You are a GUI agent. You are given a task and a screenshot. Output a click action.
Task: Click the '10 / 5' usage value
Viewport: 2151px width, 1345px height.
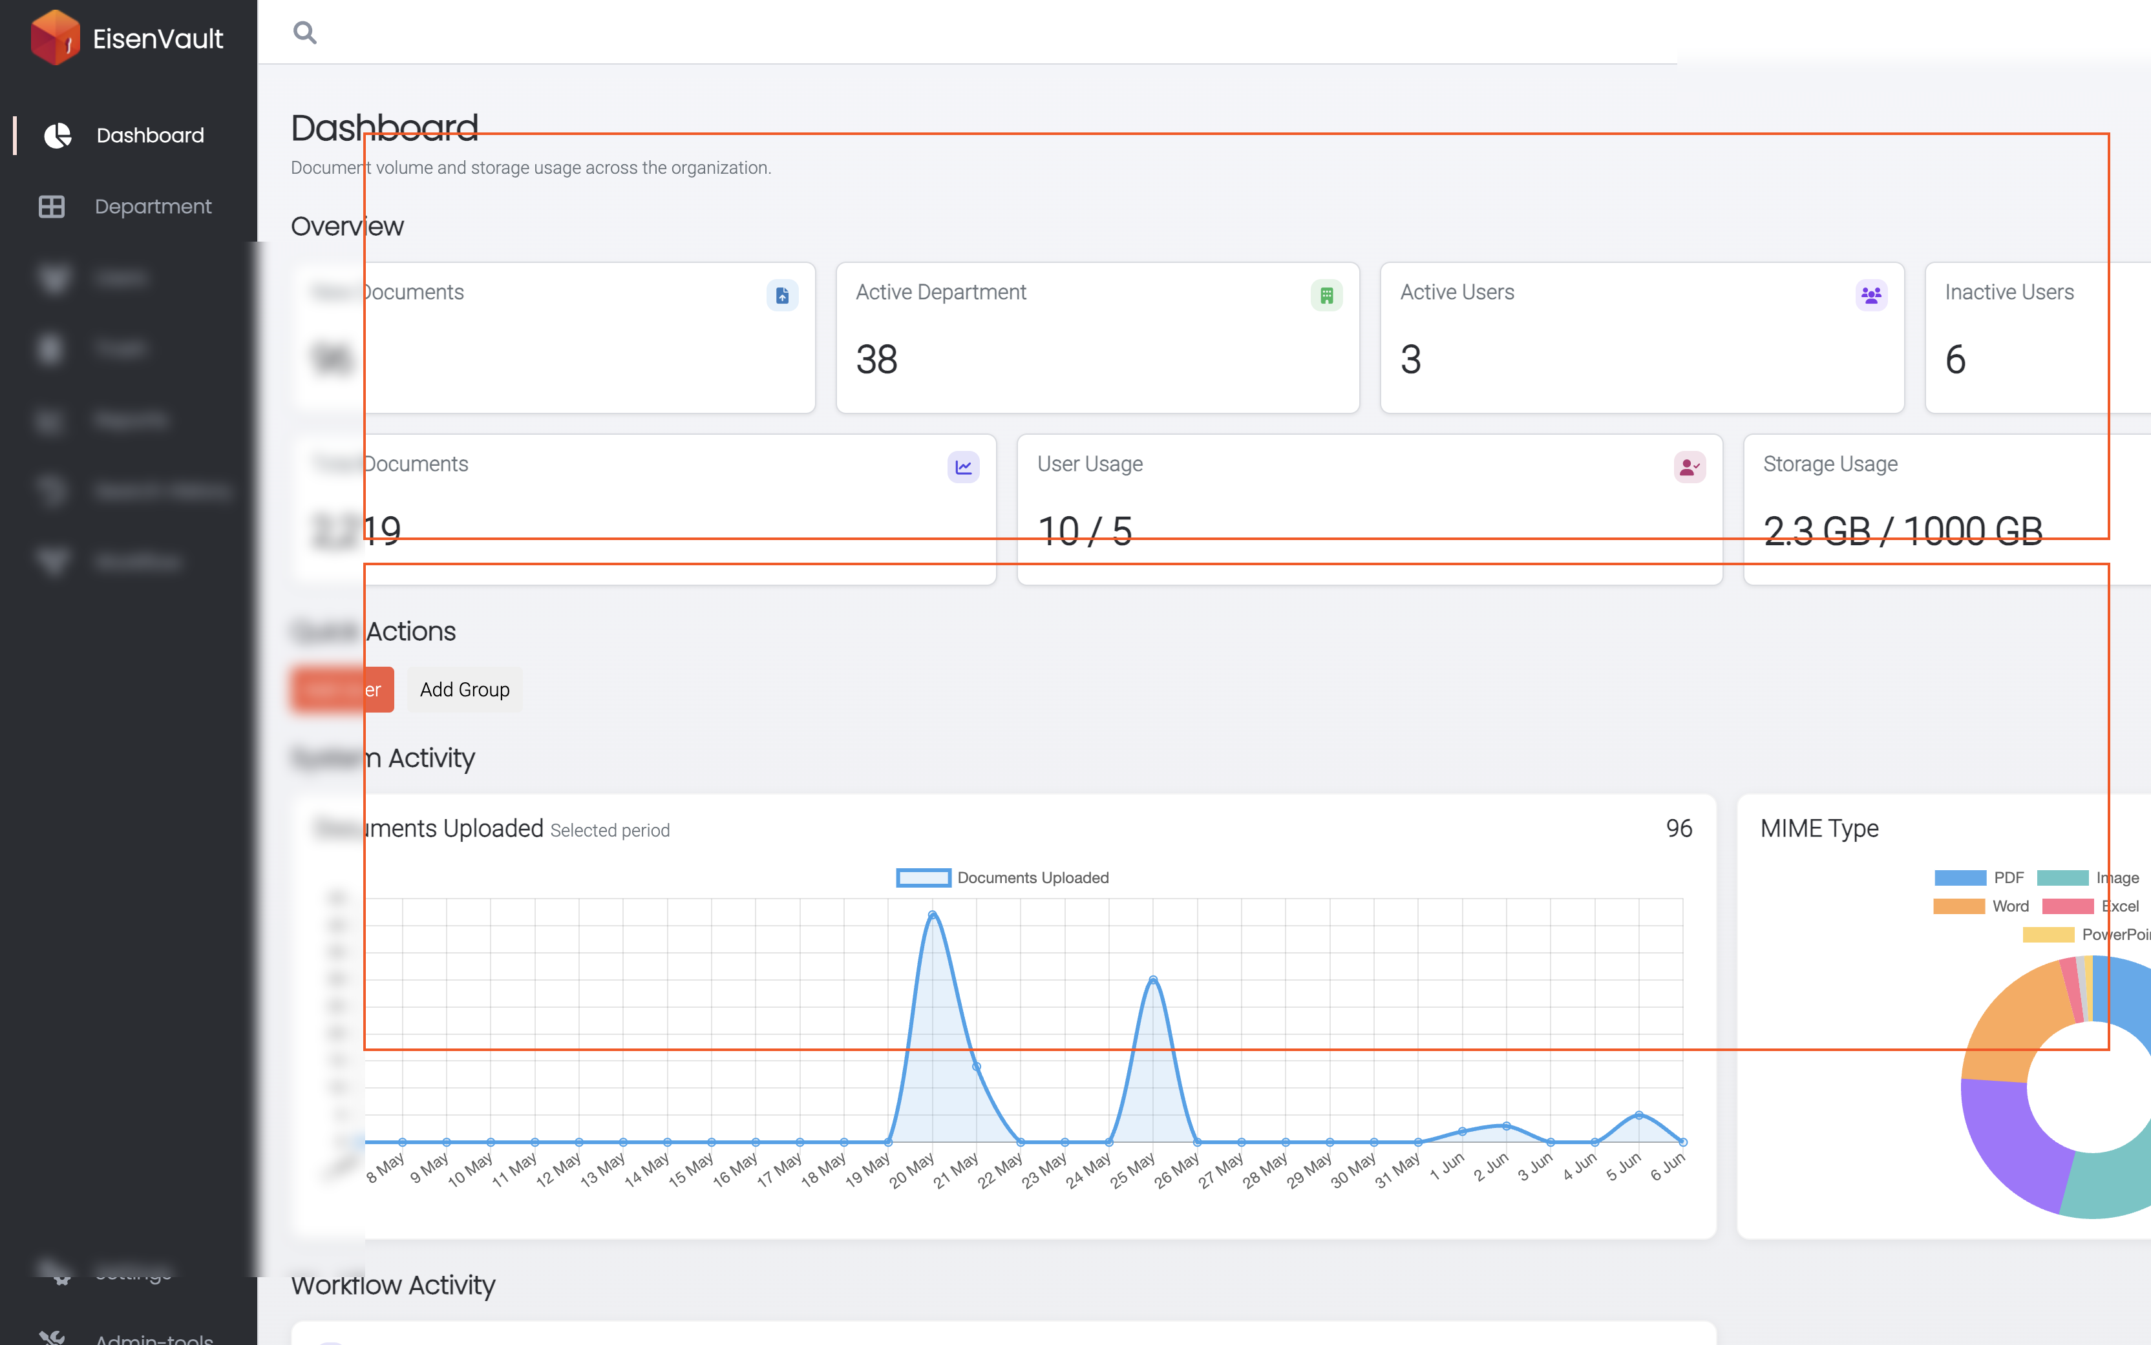click(1085, 531)
